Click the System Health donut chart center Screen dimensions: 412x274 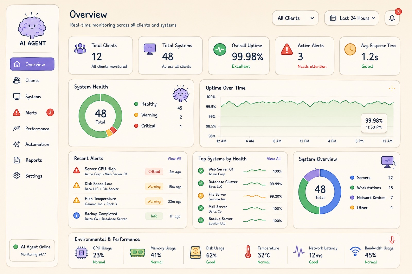point(100,116)
